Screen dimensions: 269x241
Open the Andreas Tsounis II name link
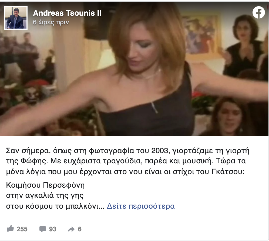pyautogui.click(x=67, y=13)
